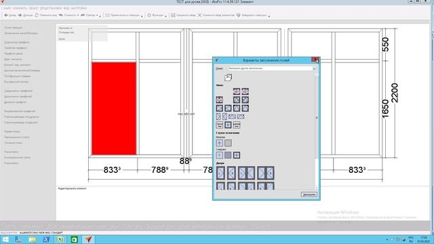Select third sash icon in third Окна row
Viewport: 434px width, 244px height.
[237, 108]
